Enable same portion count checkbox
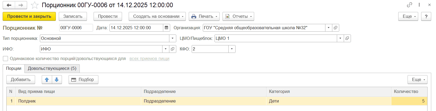 [x=5, y=58]
